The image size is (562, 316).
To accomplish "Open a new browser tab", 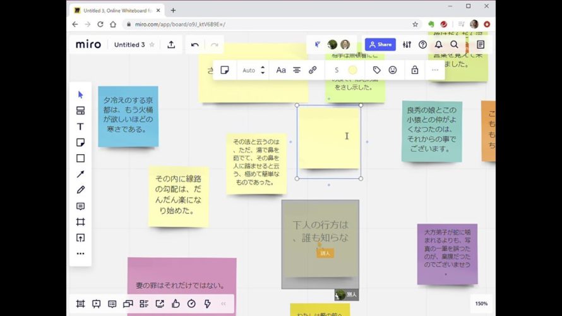I will pyautogui.click(x=173, y=10).
